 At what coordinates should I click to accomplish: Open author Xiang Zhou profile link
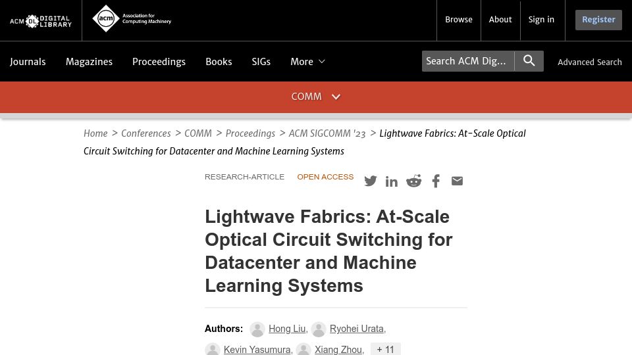338,350
